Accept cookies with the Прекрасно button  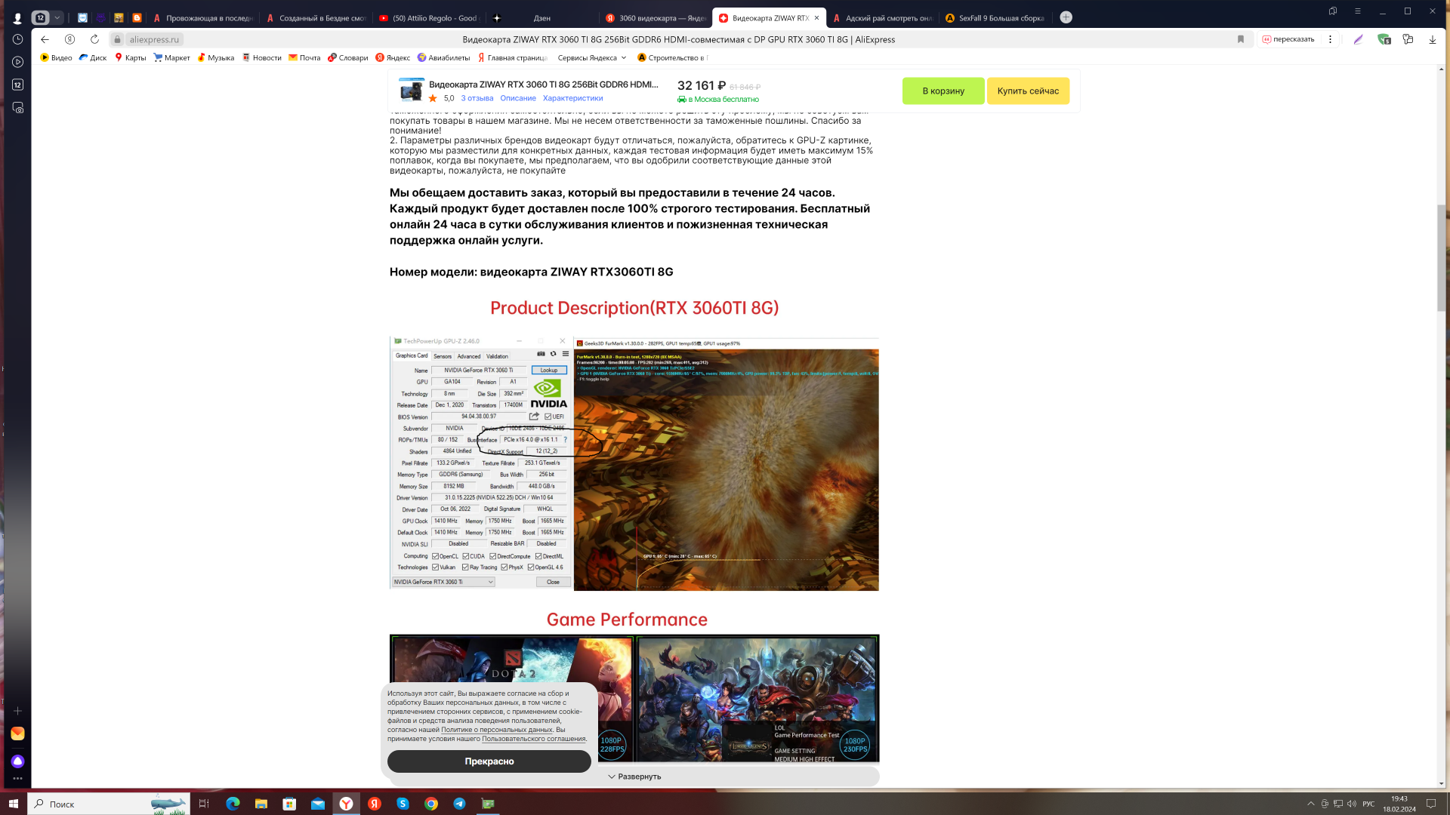[x=489, y=761]
